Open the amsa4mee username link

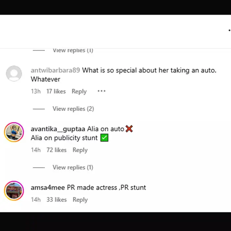point(48,187)
